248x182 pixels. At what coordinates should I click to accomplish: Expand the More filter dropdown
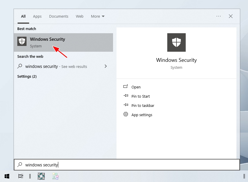click(98, 16)
